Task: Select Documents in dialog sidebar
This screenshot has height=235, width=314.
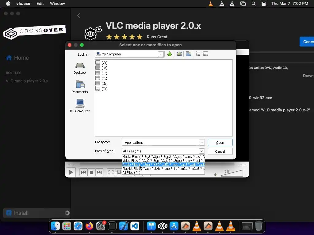Action: click(80, 87)
